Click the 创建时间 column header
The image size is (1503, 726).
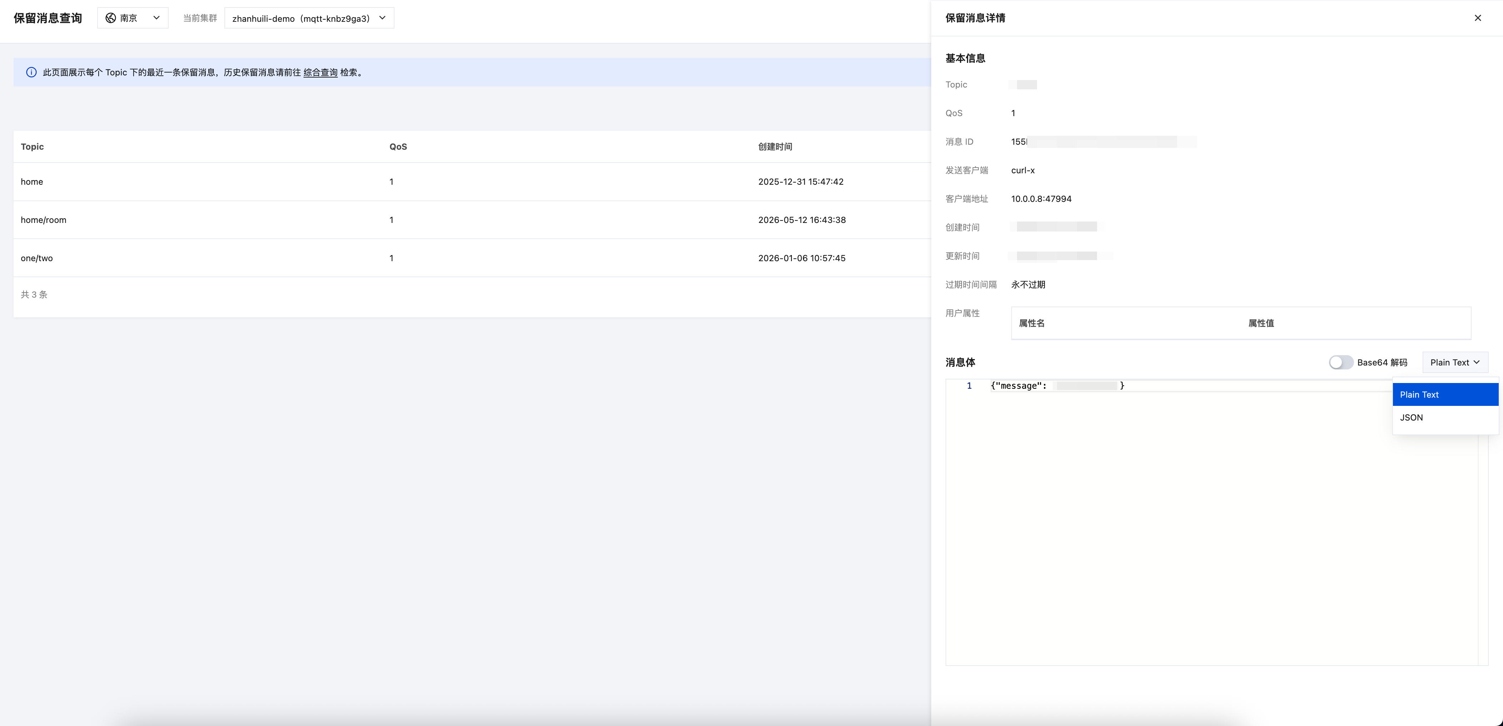point(775,146)
